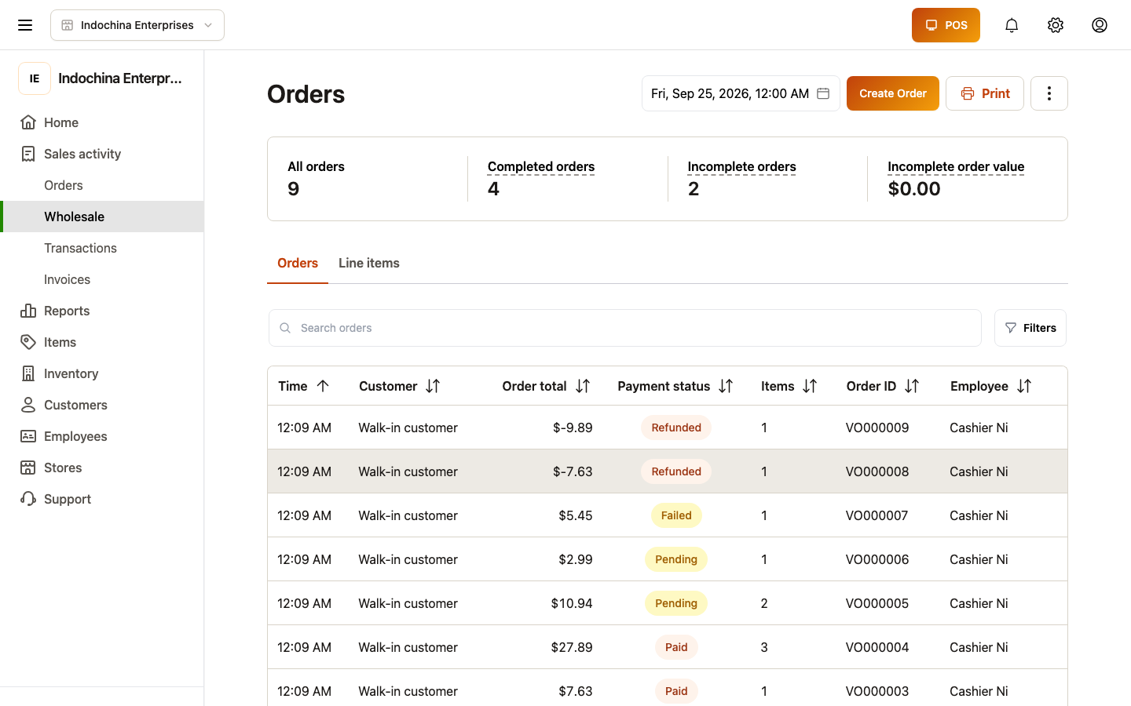Sort by Payment status arrows
The height and width of the screenshot is (706, 1131).
(x=726, y=386)
